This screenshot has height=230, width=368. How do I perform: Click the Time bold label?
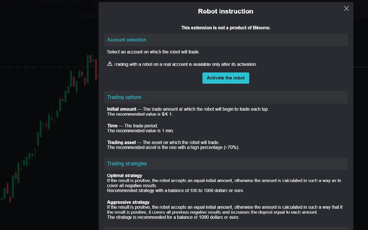pyautogui.click(x=112, y=126)
